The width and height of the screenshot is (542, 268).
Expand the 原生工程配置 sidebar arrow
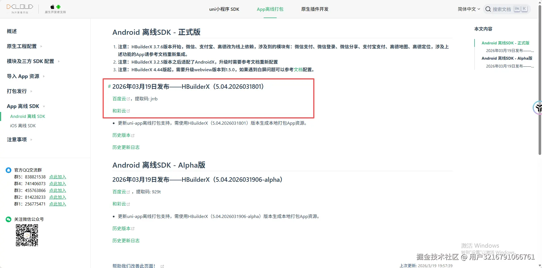tap(41, 46)
